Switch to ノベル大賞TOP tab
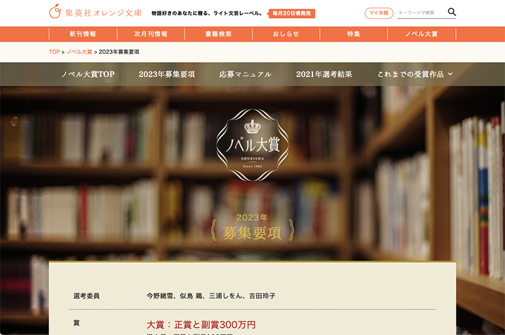 pos(88,74)
